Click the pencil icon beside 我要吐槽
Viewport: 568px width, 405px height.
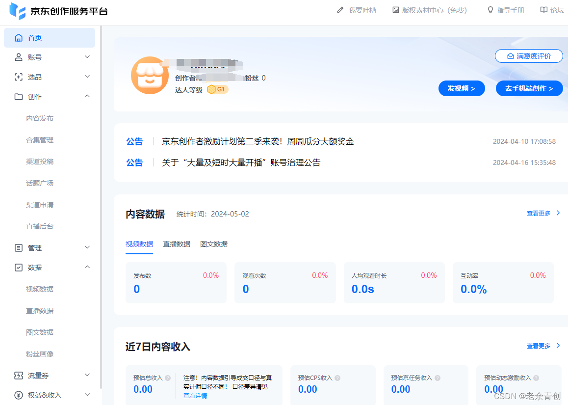point(340,10)
